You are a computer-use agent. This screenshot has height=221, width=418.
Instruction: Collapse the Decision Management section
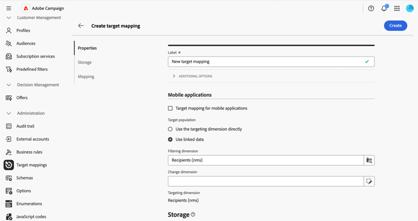(9, 85)
